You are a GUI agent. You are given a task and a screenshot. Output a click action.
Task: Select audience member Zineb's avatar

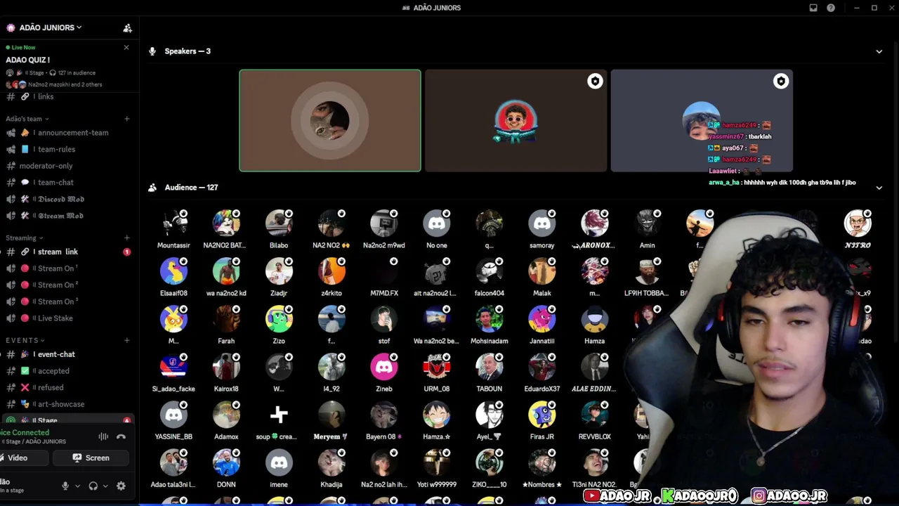point(384,367)
